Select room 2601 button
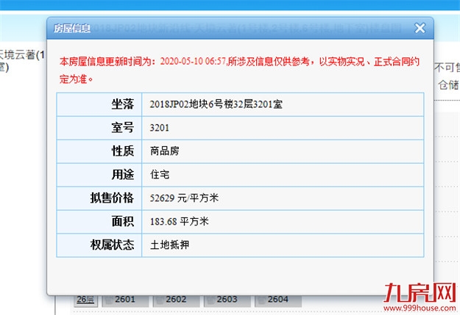 pos(125,300)
